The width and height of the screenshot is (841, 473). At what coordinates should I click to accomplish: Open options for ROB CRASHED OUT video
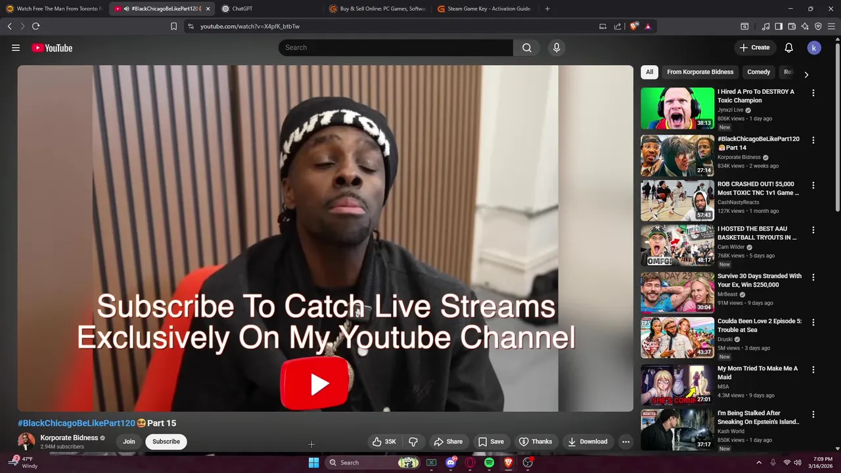pyautogui.click(x=813, y=185)
